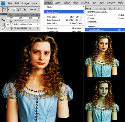
Task: Click the Align vertical centers icon
Action: [101, 9]
